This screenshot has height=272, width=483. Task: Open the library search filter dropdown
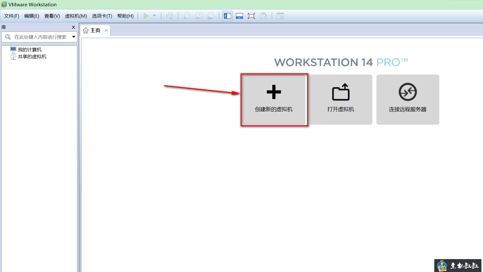[74, 37]
